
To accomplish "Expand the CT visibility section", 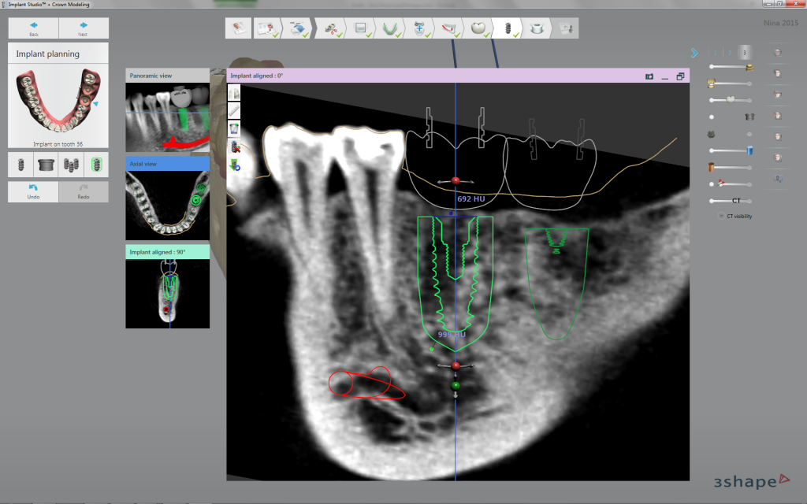I will pos(722,216).
